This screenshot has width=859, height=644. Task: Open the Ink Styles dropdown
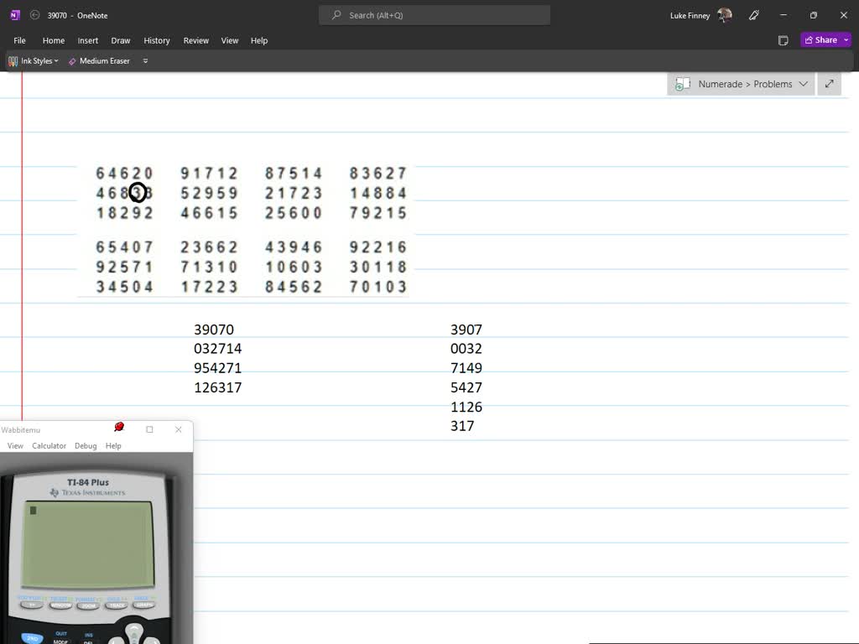(34, 61)
